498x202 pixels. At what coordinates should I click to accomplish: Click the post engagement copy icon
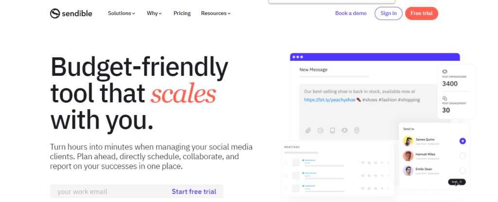click(x=445, y=98)
